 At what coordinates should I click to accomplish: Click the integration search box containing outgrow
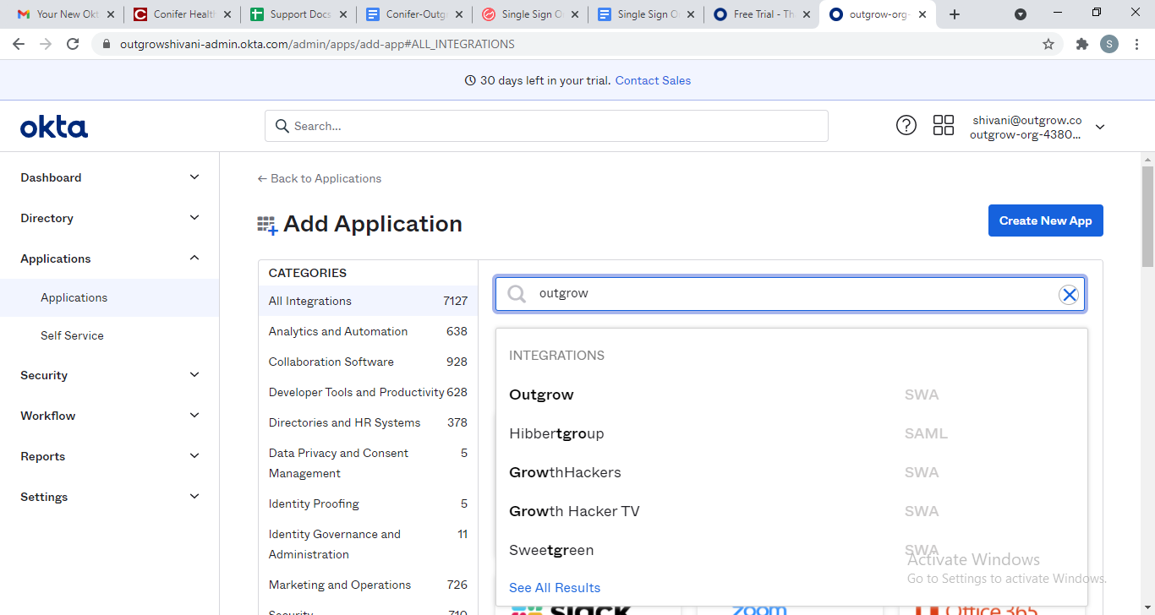pyautogui.click(x=790, y=294)
